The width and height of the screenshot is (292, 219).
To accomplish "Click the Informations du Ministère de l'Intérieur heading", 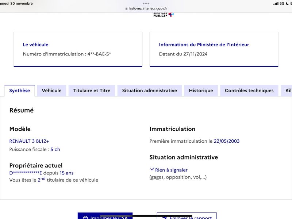I will [x=204, y=45].
